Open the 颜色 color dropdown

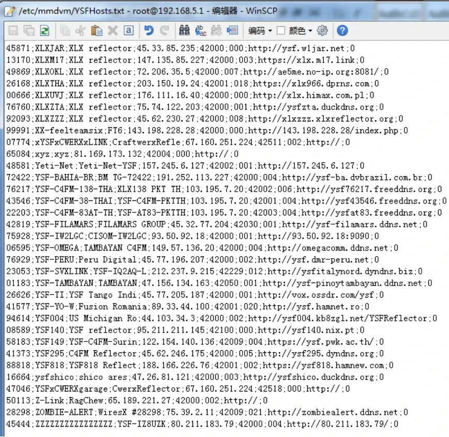coord(300,30)
